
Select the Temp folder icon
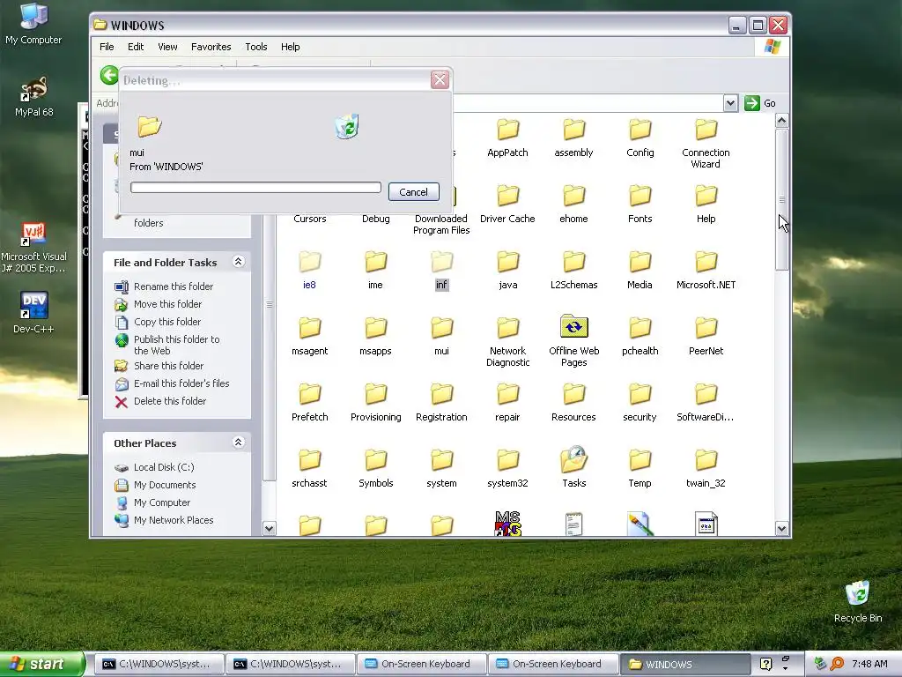tap(640, 460)
